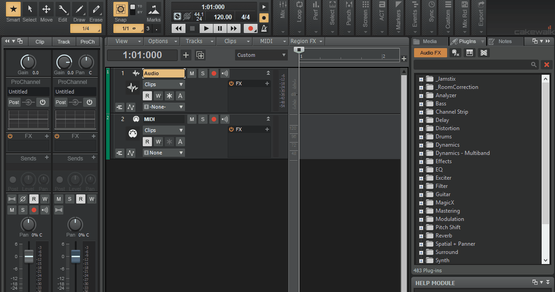Switch to the Media tab
The image size is (555, 292).
430,41
